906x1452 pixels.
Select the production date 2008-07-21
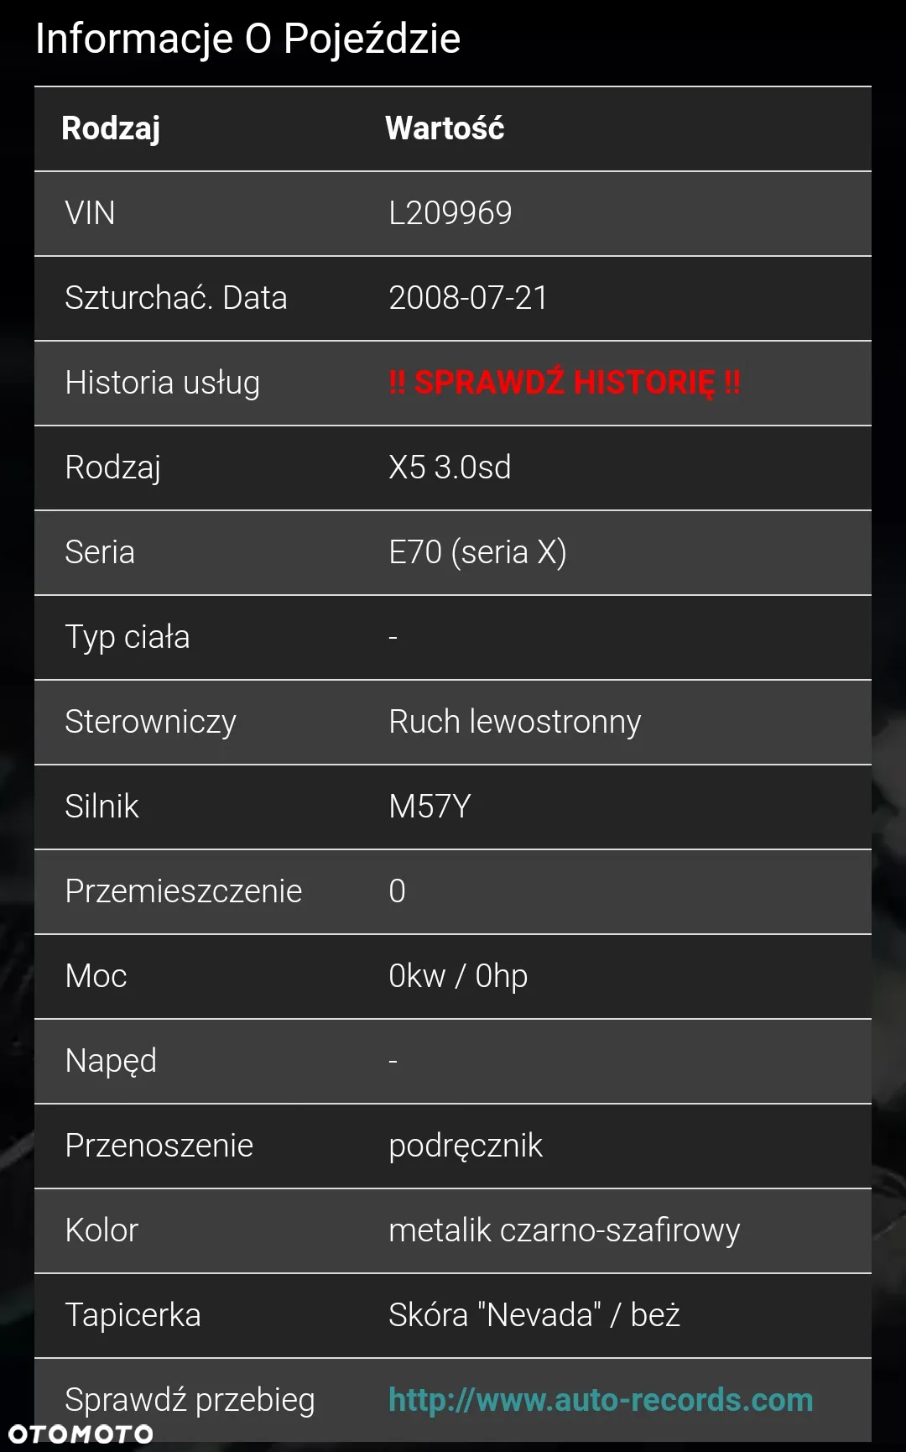[x=468, y=298]
